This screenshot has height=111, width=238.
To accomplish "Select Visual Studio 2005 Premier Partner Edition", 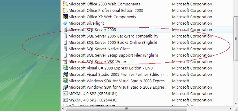I will (x=118, y=74).
